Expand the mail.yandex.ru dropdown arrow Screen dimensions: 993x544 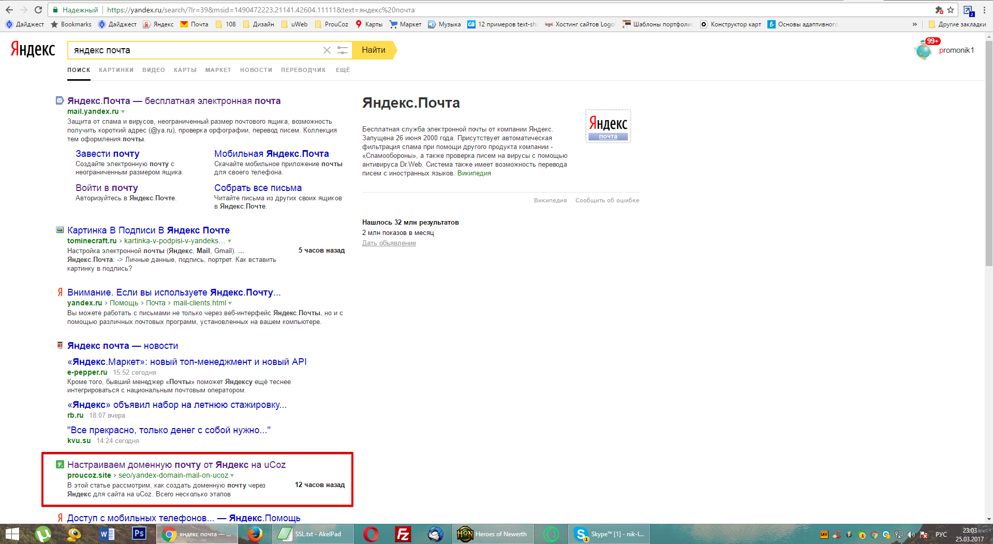tap(123, 112)
